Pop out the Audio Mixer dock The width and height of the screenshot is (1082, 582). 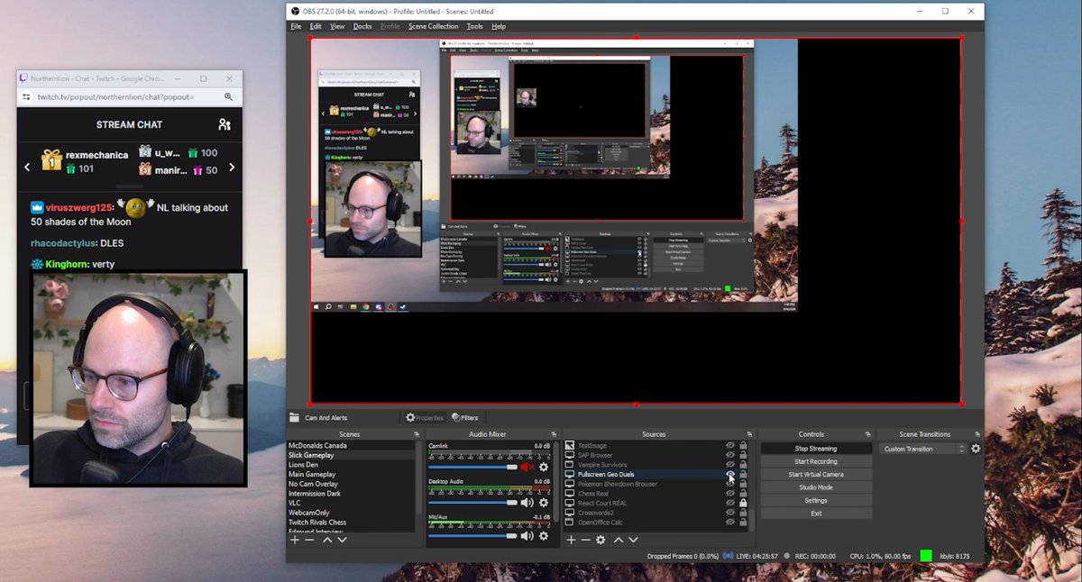coord(554,434)
